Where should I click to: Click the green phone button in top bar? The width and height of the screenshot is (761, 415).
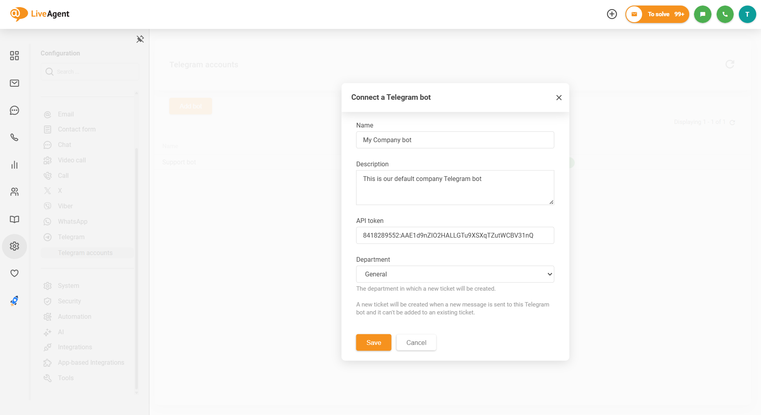tap(725, 14)
